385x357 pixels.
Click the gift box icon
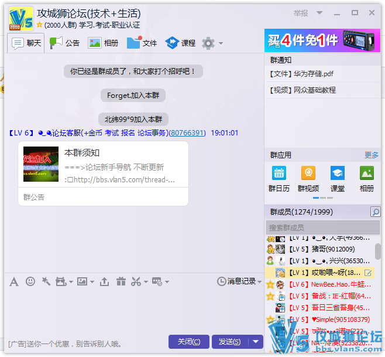pos(121,282)
